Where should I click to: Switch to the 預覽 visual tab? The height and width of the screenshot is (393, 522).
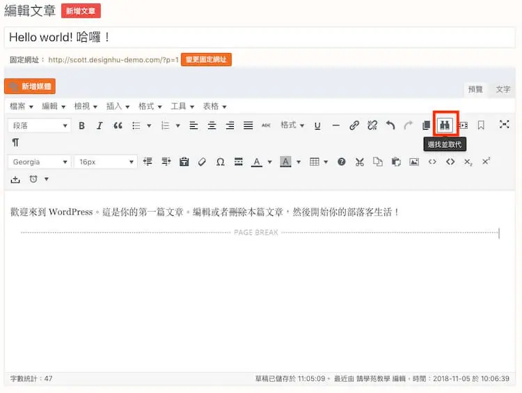click(x=475, y=89)
